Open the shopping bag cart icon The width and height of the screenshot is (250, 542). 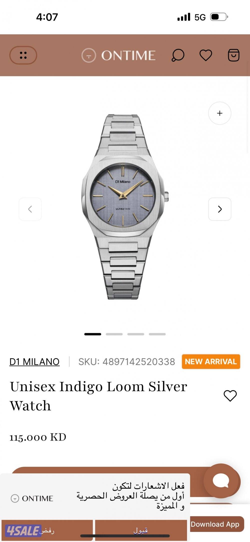click(233, 55)
